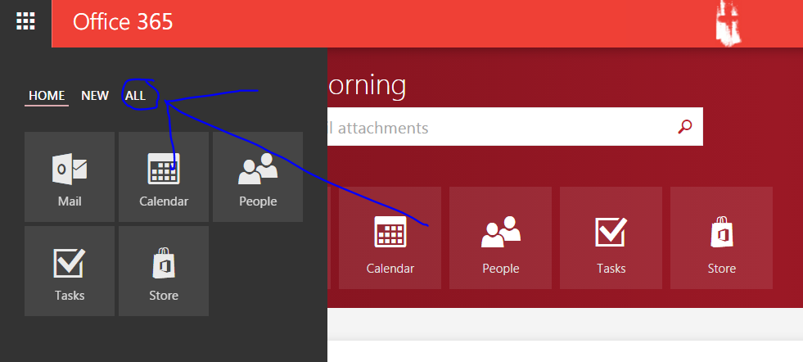Open Tasks tile in launcher panel
Screen dimensions: 803x362
point(70,271)
